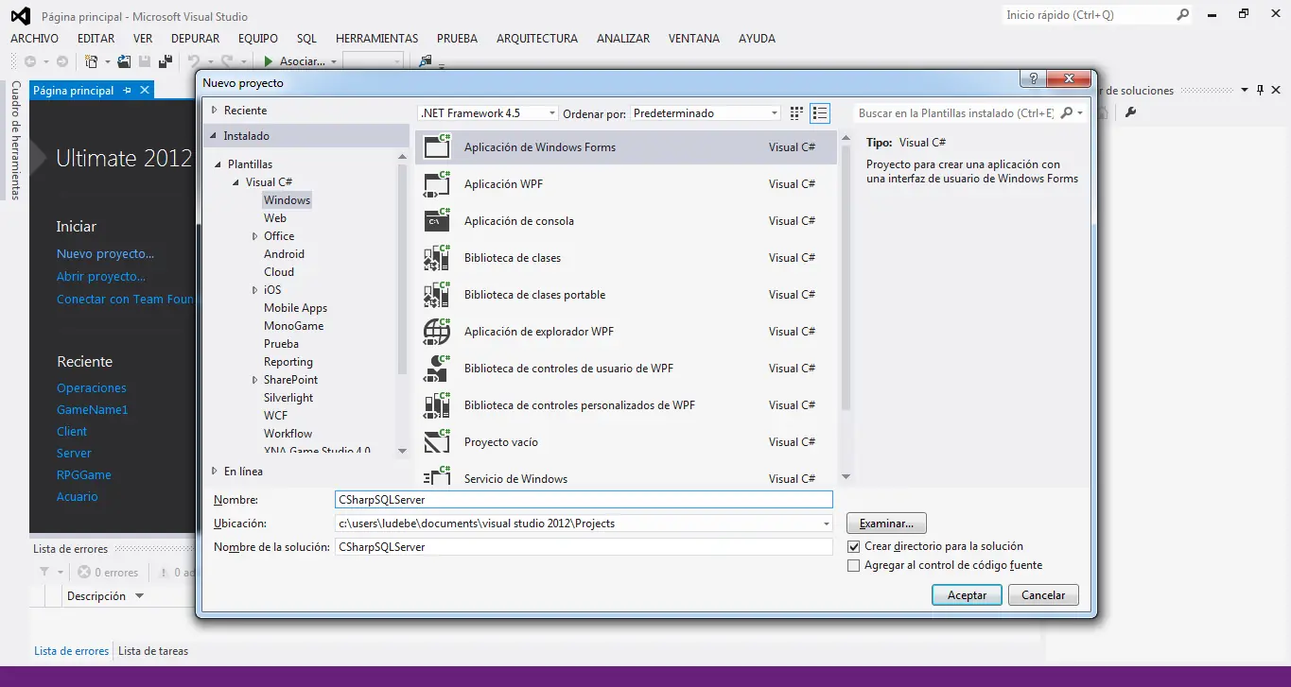
Task: Toggle auto-hide pin on solution explorer panel
Action: 1260,91
